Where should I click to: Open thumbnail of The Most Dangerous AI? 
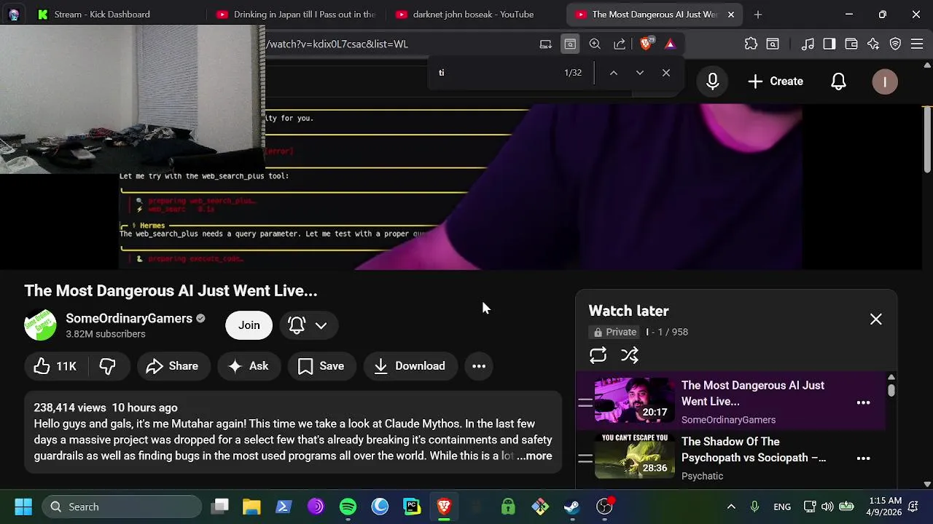[x=635, y=400]
